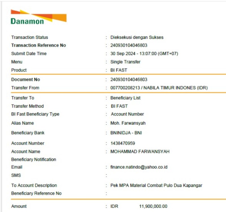Click the Document No label
The width and height of the screenshot is (226, 212).
(x=25, y=80)
